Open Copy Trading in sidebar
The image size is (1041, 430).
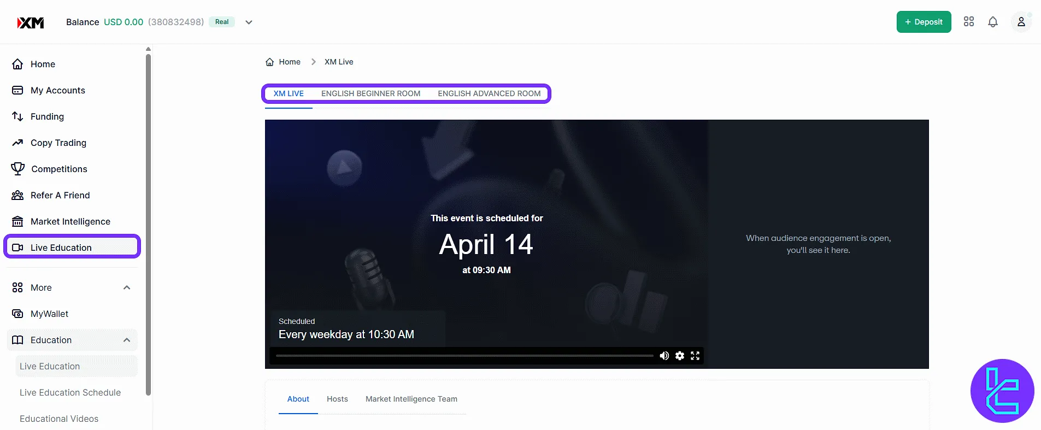[x=58, y=143]
